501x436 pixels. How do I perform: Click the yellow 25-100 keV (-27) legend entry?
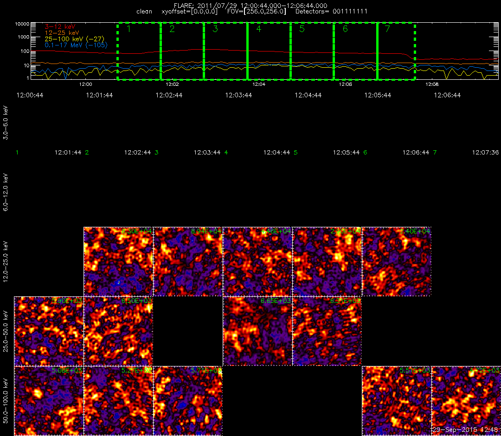click(74, 39)
